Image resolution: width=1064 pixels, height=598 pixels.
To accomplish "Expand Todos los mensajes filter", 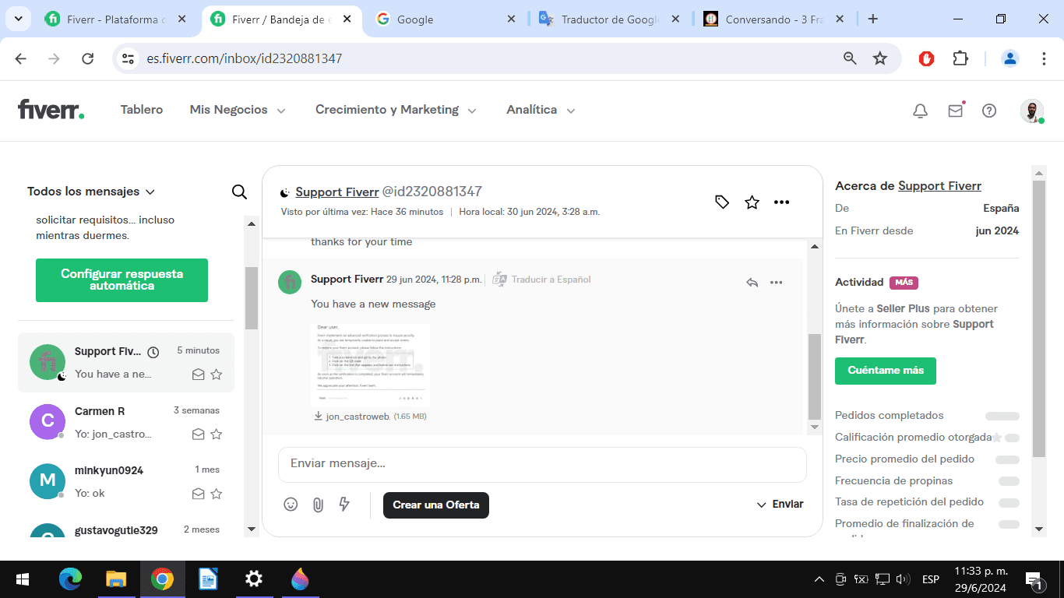I will (x=91, y=192).
